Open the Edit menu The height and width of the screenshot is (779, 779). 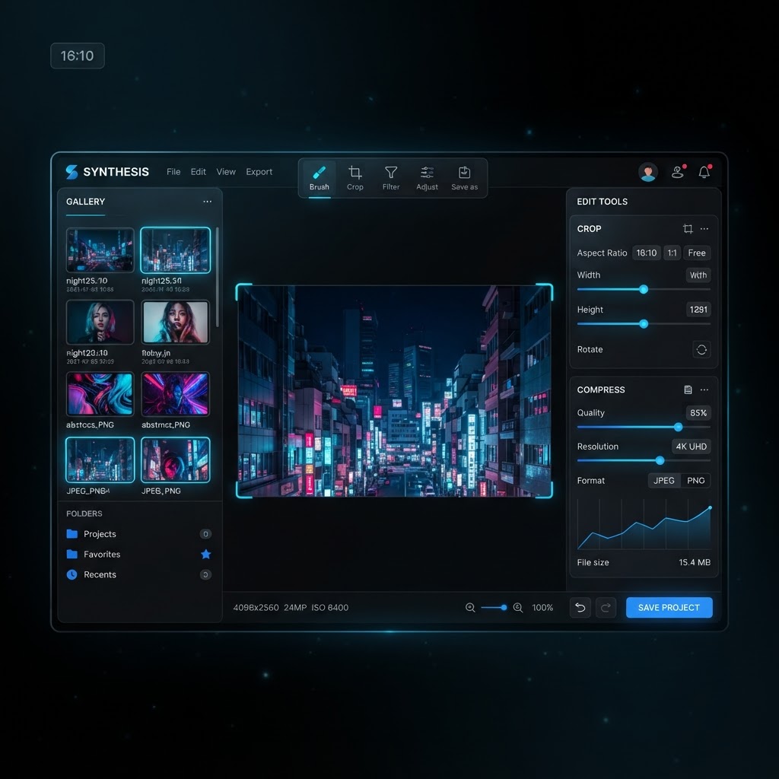pyautogui.click(x=199, y=172)
